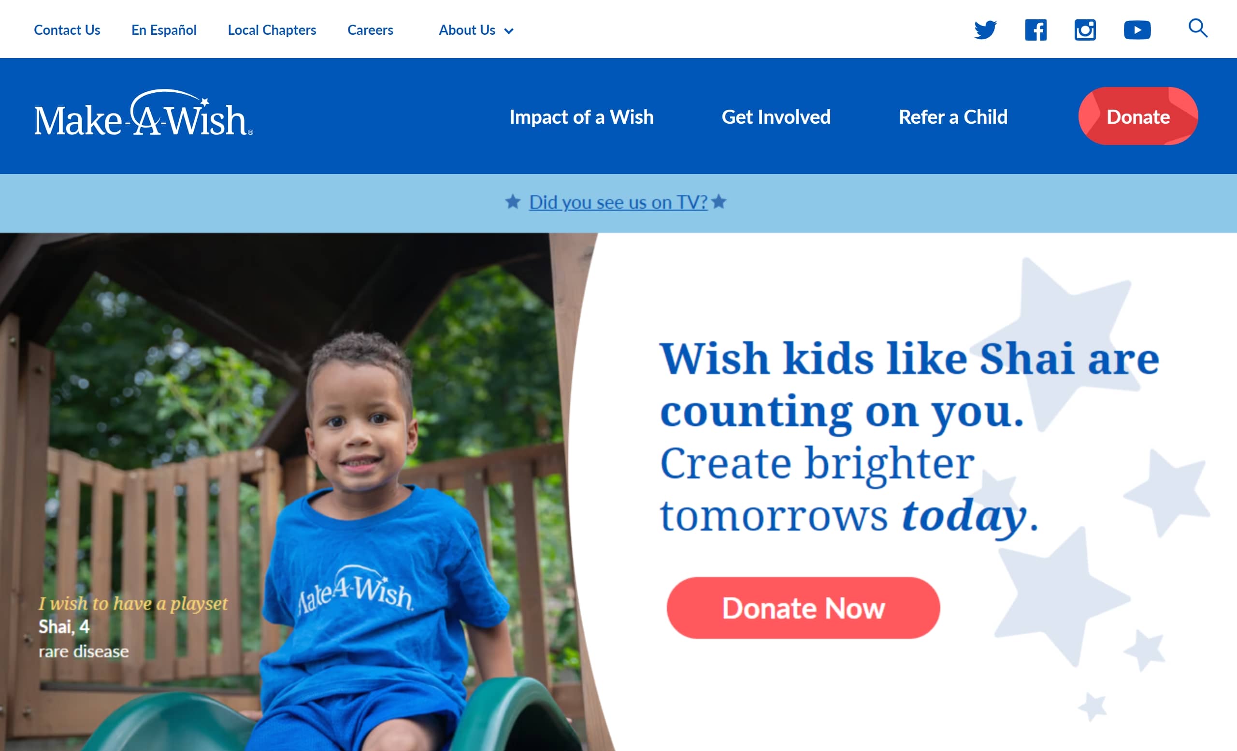Viewport: 1237px width, 751px height.
Task: Select Get Involved in the navigation
Action: (776, 117)
